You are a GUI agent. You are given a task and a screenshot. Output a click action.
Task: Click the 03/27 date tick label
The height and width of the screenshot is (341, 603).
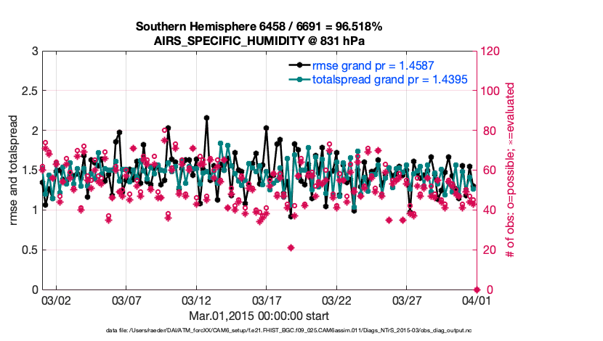tap(407, 300)
